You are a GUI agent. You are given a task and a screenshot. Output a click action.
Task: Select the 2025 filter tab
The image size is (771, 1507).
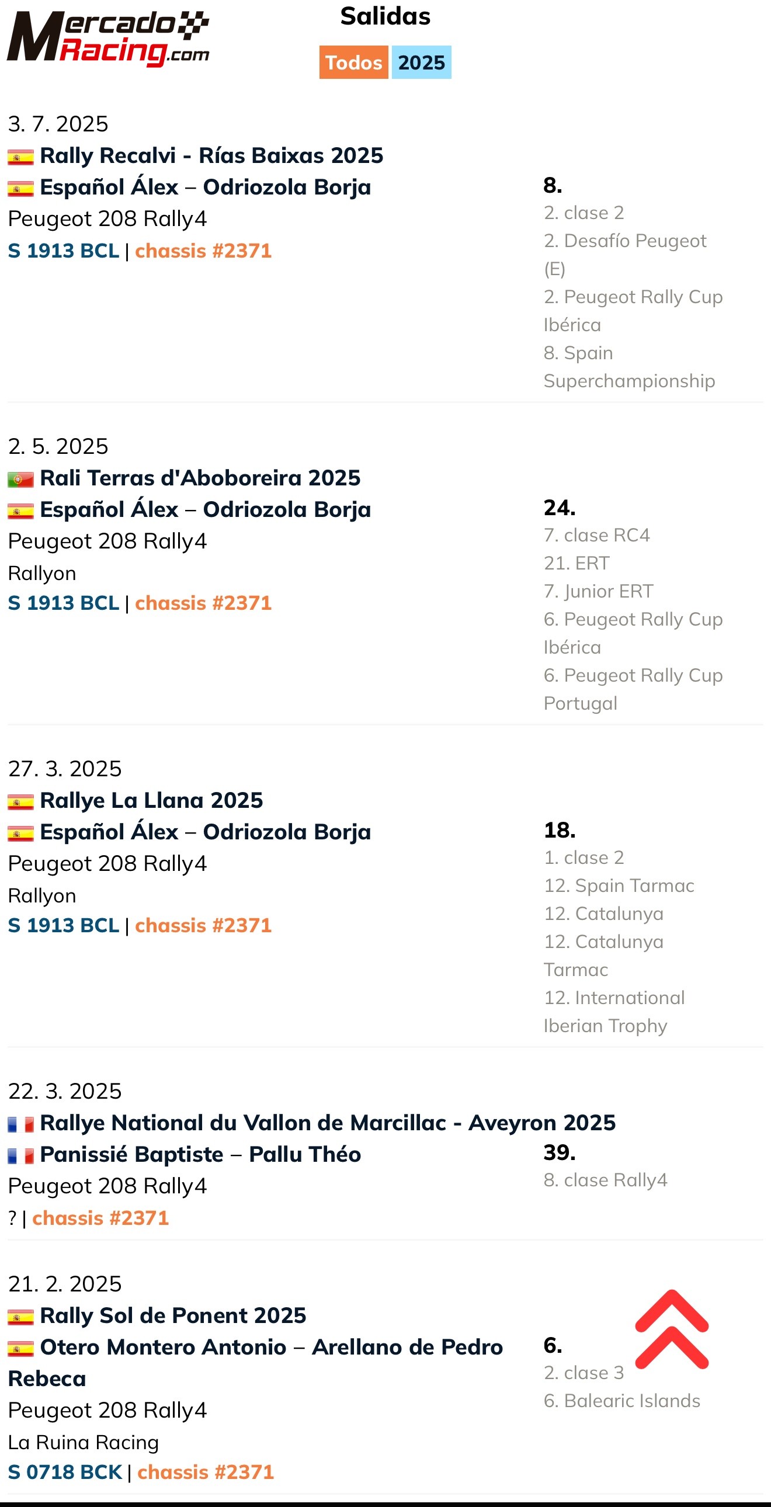click(421, 62)
